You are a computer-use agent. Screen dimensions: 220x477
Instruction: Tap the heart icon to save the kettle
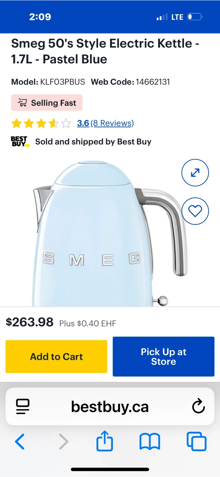[195, 211]
